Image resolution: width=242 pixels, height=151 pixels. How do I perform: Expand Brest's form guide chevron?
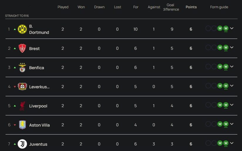pos(232,48)
